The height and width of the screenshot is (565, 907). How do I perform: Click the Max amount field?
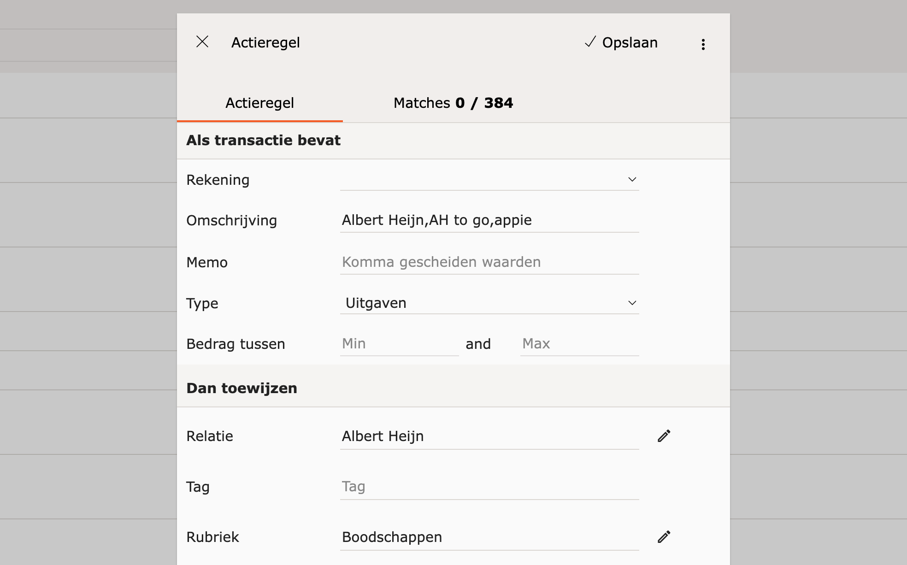579,344
